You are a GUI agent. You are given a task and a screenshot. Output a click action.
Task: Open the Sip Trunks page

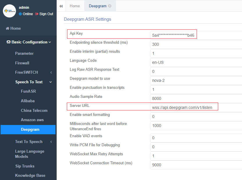pos(25,166)
